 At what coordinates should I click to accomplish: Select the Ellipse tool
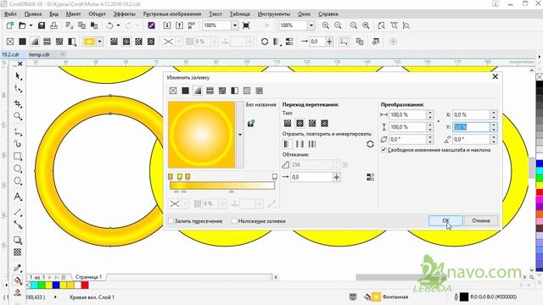click(x=18, y=169)
